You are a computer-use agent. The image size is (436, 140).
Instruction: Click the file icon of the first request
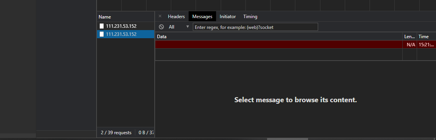(102, 26)
